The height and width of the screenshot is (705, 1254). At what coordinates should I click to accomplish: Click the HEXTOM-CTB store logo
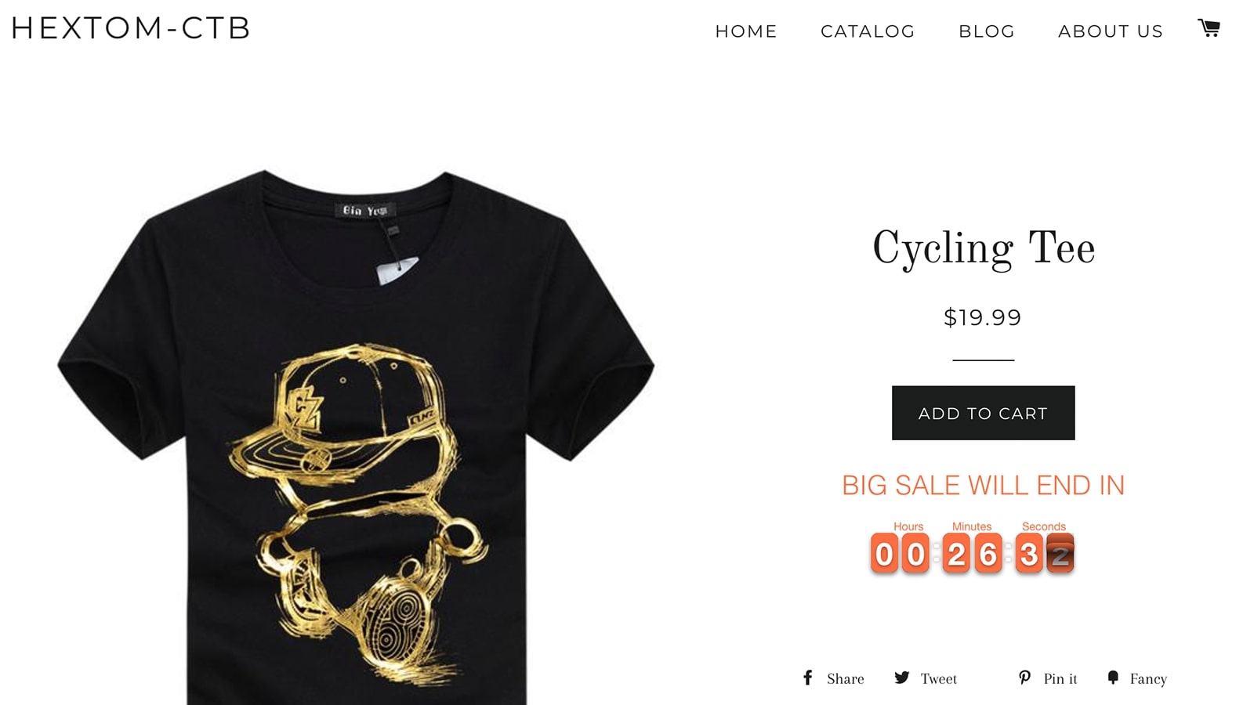pos(131,28)
